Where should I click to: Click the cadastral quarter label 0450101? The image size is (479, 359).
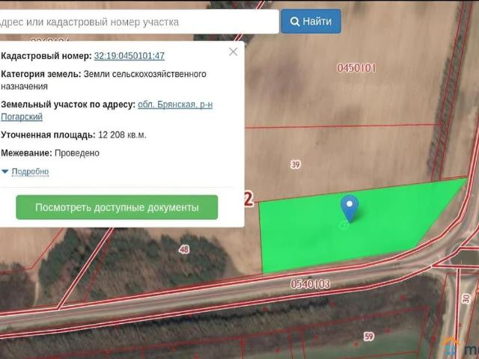pos(356,68)
